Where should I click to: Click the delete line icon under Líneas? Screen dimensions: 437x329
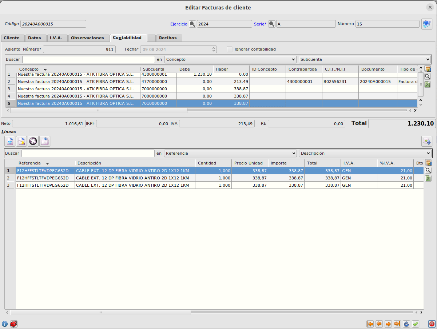[x=33, y=141]
